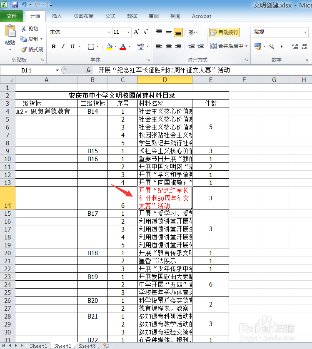The height and width of the screenshot is (349, 312).
Task: Increase decimal places
Action: pyautogui.click(x=295, y=47)
